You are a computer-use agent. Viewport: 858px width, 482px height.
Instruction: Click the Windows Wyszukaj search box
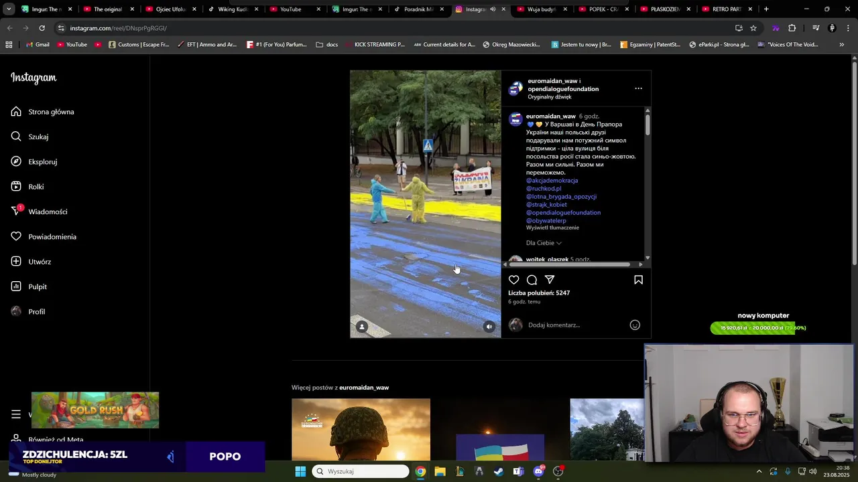point(361,471)
